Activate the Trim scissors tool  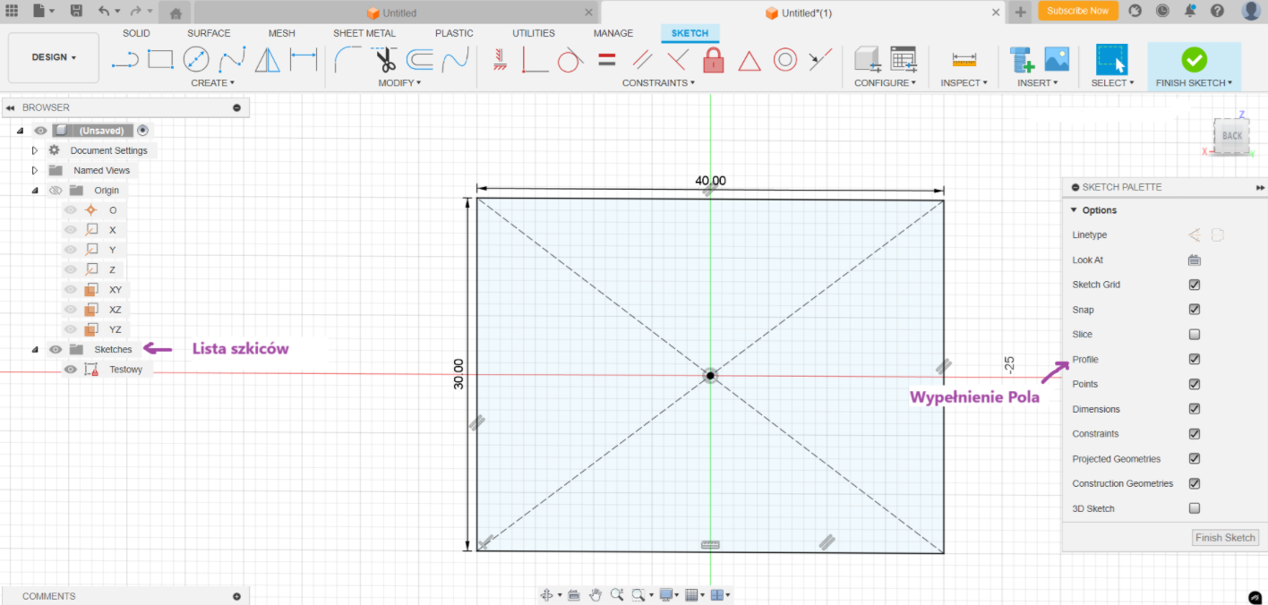(x=385, y=60)
